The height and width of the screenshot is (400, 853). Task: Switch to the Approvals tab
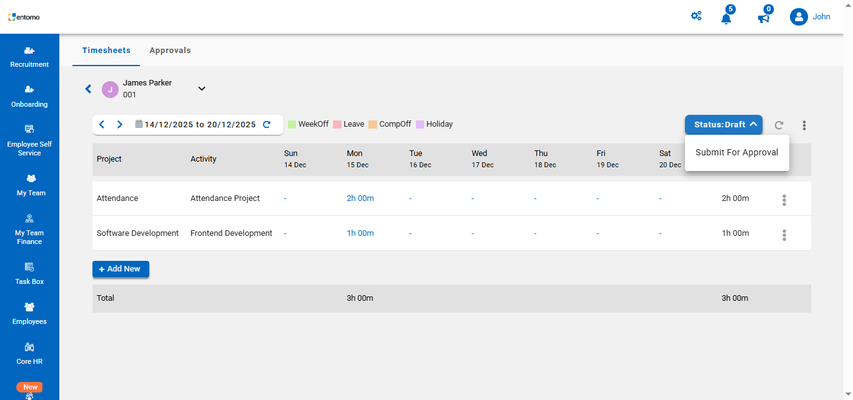[x=170, y=51]
